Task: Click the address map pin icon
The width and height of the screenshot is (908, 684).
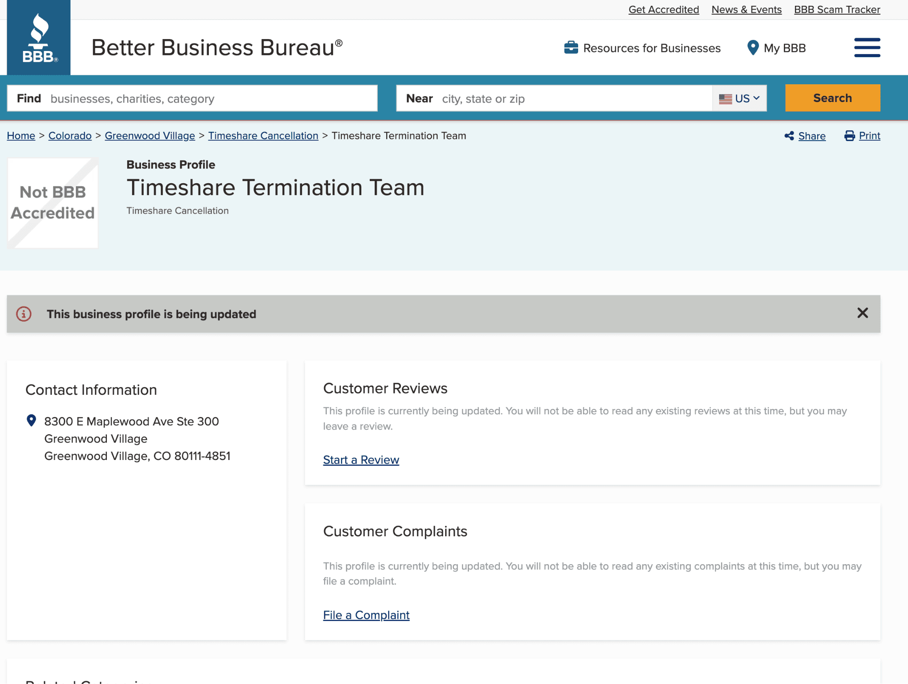Action: pos(31,421)
